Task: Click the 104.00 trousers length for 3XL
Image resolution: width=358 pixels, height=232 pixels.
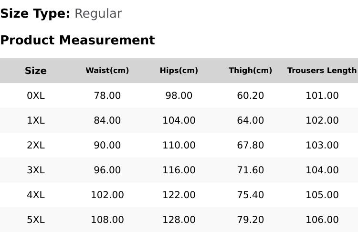Action: 322,170
